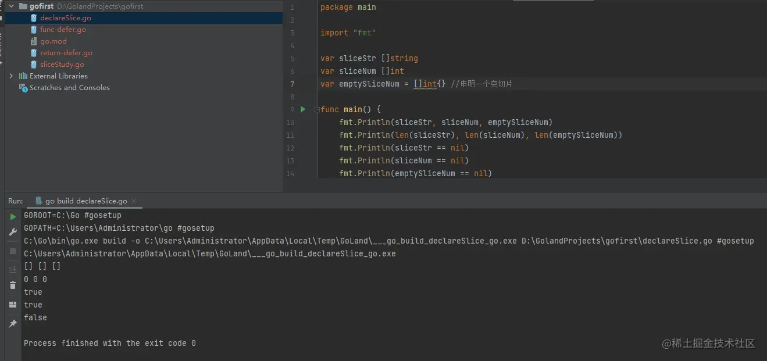Select go.mod in project tree

[x=53, y=41]
